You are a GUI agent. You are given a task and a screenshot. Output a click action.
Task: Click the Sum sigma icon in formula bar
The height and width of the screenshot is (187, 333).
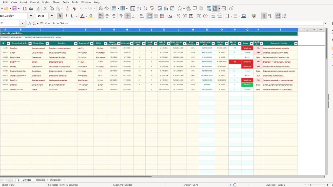[x=34, y=23]
